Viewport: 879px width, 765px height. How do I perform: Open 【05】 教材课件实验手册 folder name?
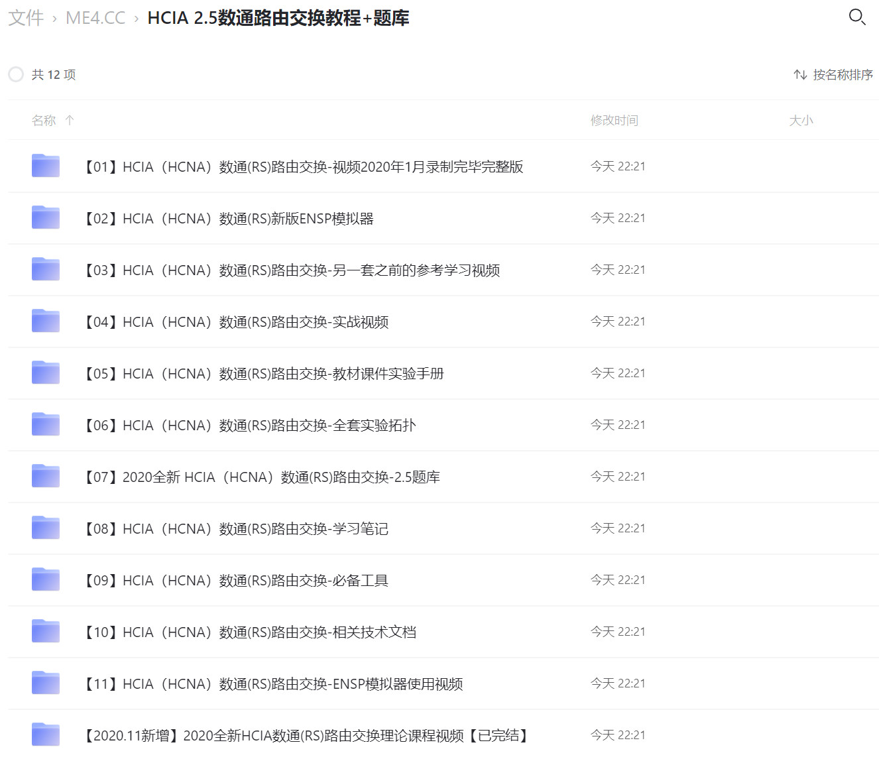pos(263,374)
